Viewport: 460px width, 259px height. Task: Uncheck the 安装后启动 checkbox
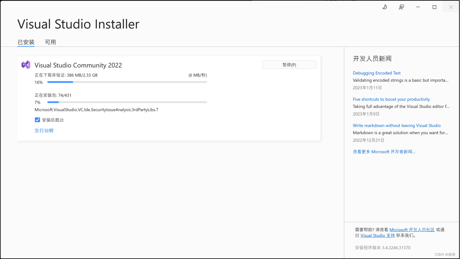(37, 120)
